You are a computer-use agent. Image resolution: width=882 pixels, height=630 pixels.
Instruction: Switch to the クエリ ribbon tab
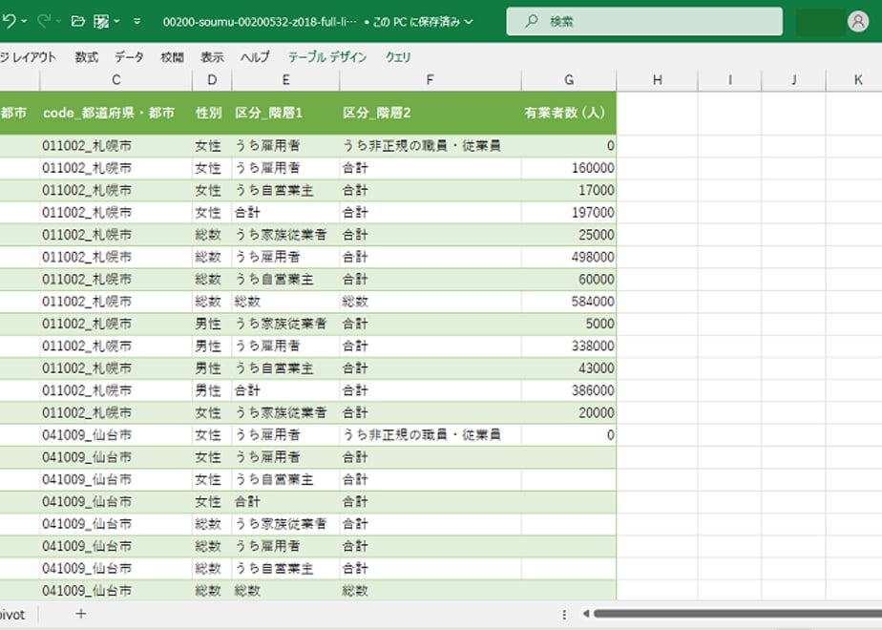tap(398, 57)
